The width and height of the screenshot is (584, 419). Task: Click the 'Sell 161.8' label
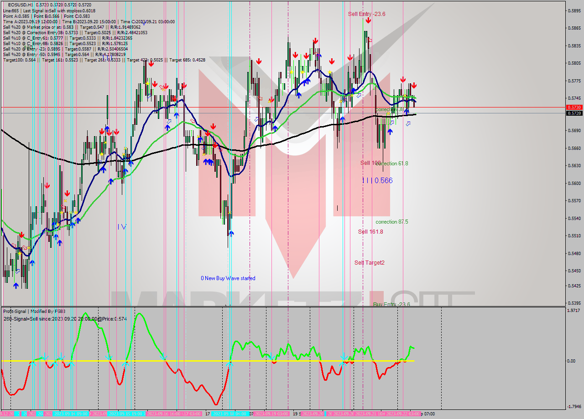coord(370,232)
